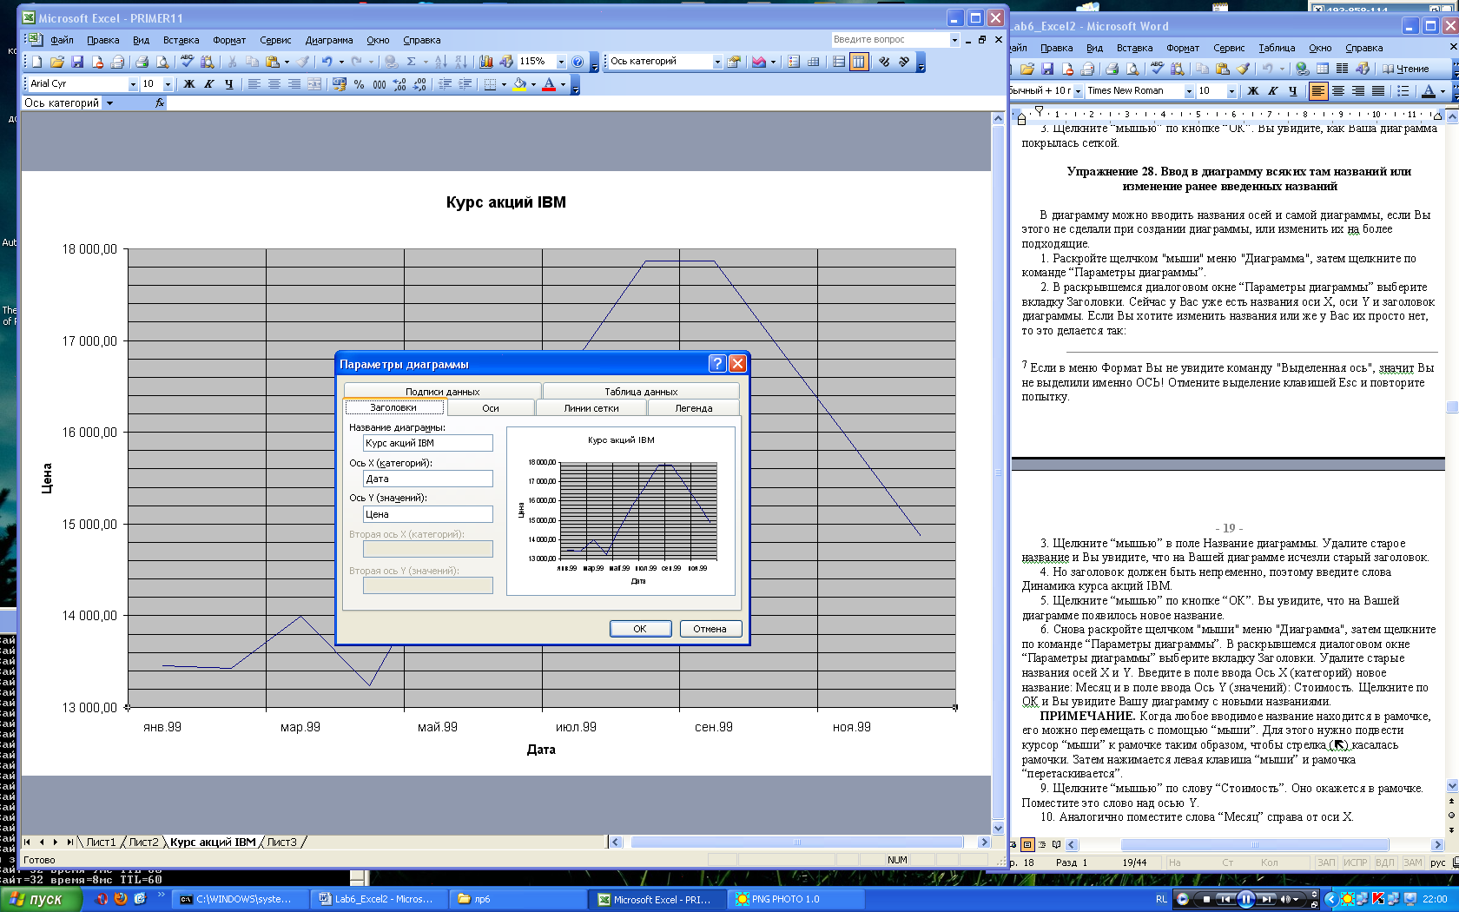Switch to the Линии сетки tab
Screen dimensions: 1459x912
(x=591, y=408)
